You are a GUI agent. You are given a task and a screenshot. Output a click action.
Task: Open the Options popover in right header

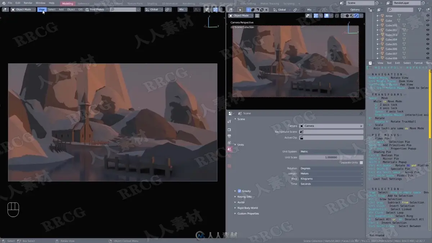(356, 10)
